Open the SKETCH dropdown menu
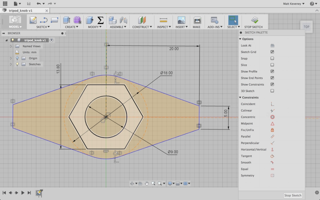The image size is (320, 200). click(43, 27)
